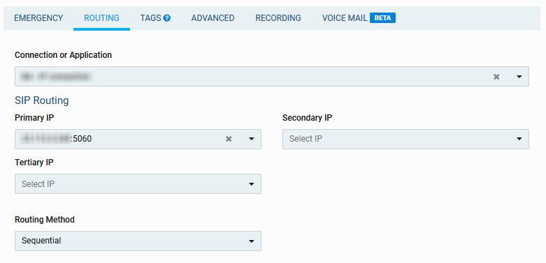This screenshot has height=263, width=546.
Task: Go to the ADVANCED tab
Action: pos(213,18)
